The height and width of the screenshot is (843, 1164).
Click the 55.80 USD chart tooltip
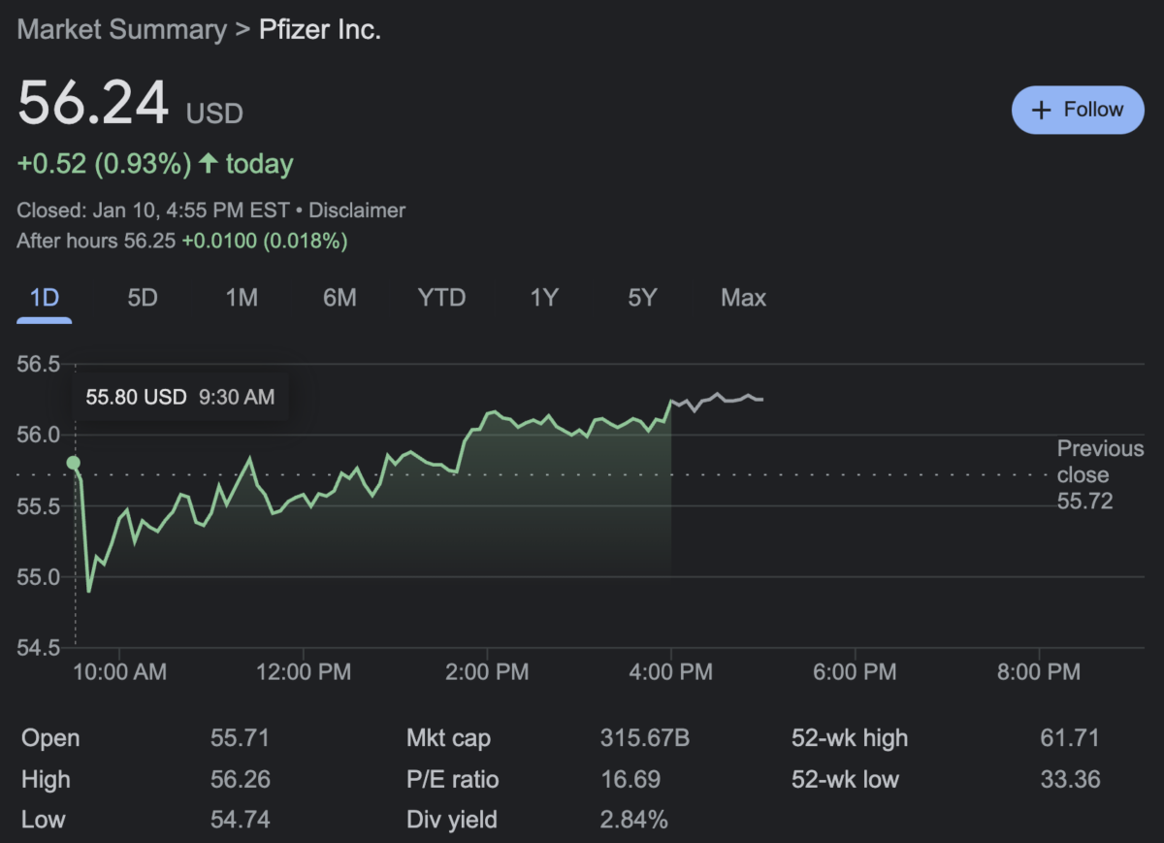coord(180,397)
